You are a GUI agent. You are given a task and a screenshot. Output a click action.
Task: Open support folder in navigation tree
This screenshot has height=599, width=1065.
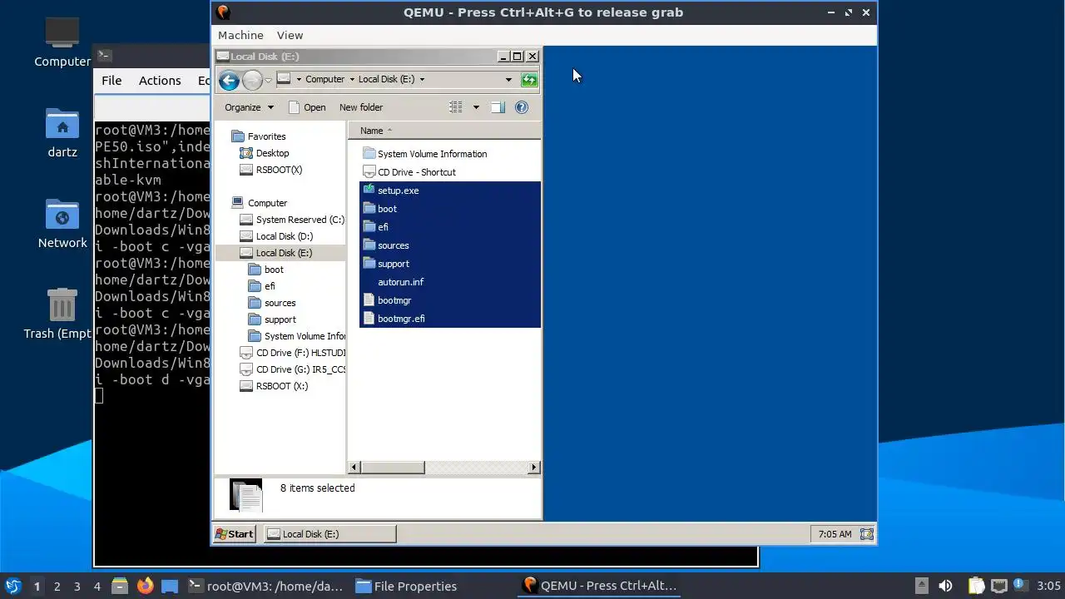pyautogui.click(x=280, y=319)
